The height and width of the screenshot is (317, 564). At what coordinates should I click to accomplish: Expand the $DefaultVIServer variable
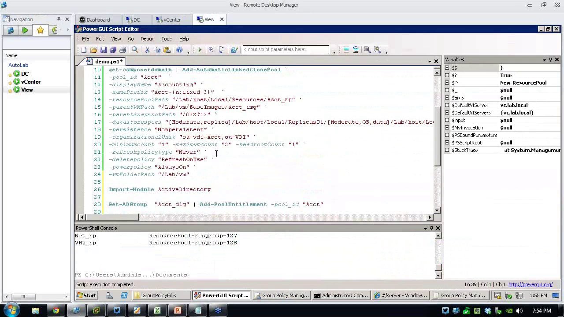coord(447,105)
